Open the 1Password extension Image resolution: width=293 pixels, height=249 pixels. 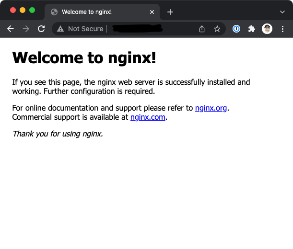(236, 29)
